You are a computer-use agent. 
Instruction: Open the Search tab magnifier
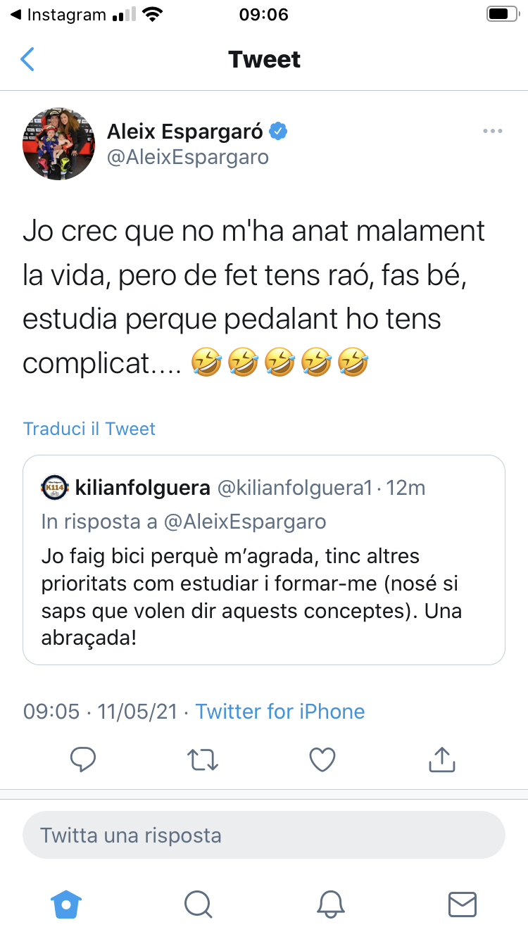198,904
